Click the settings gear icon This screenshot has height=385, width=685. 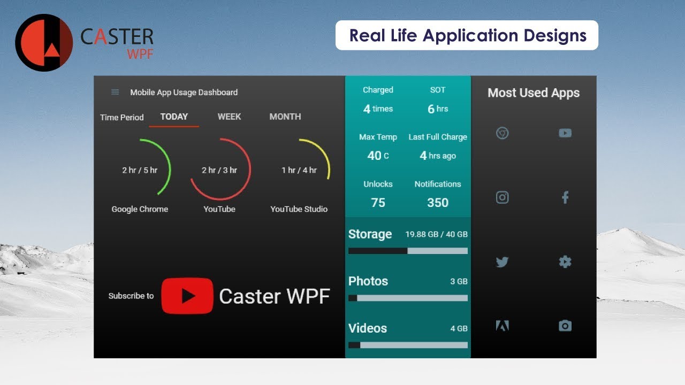[x=565, y=261]
